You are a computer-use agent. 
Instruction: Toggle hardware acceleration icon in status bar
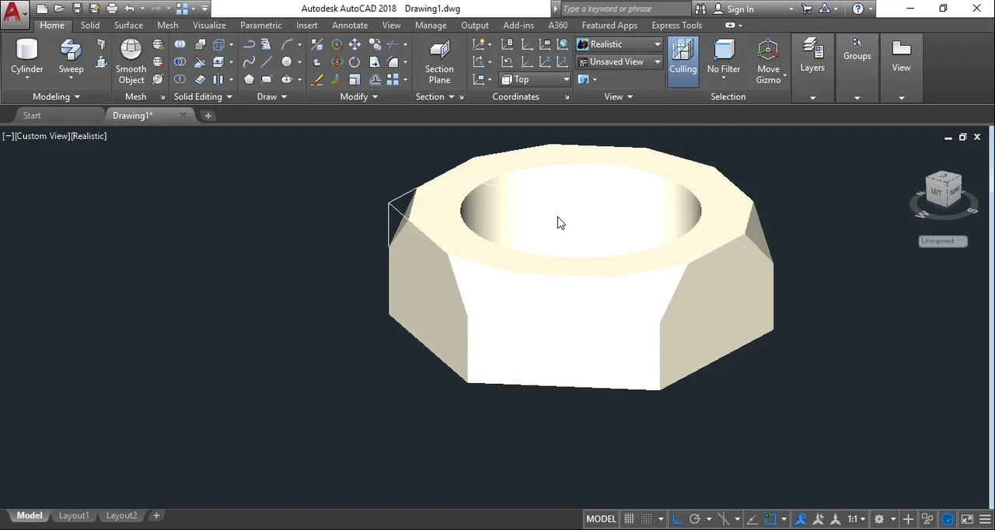(x=948, y=519)
